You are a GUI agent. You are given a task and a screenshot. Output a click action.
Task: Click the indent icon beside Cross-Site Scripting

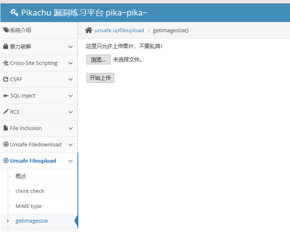[x=6, y=63]
